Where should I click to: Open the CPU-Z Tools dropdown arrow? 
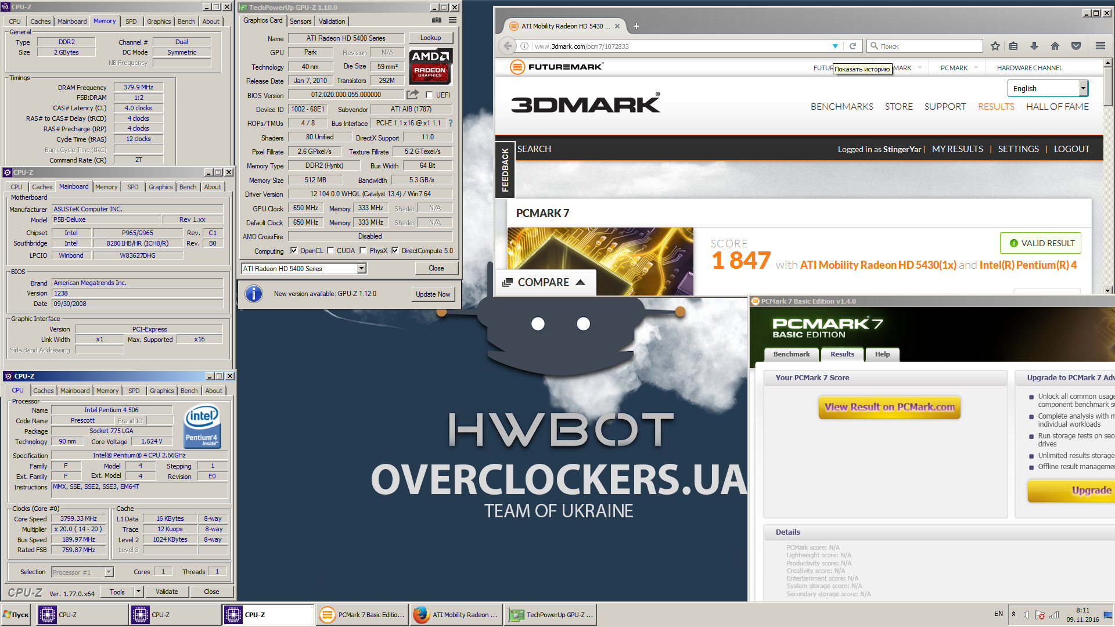138,592
